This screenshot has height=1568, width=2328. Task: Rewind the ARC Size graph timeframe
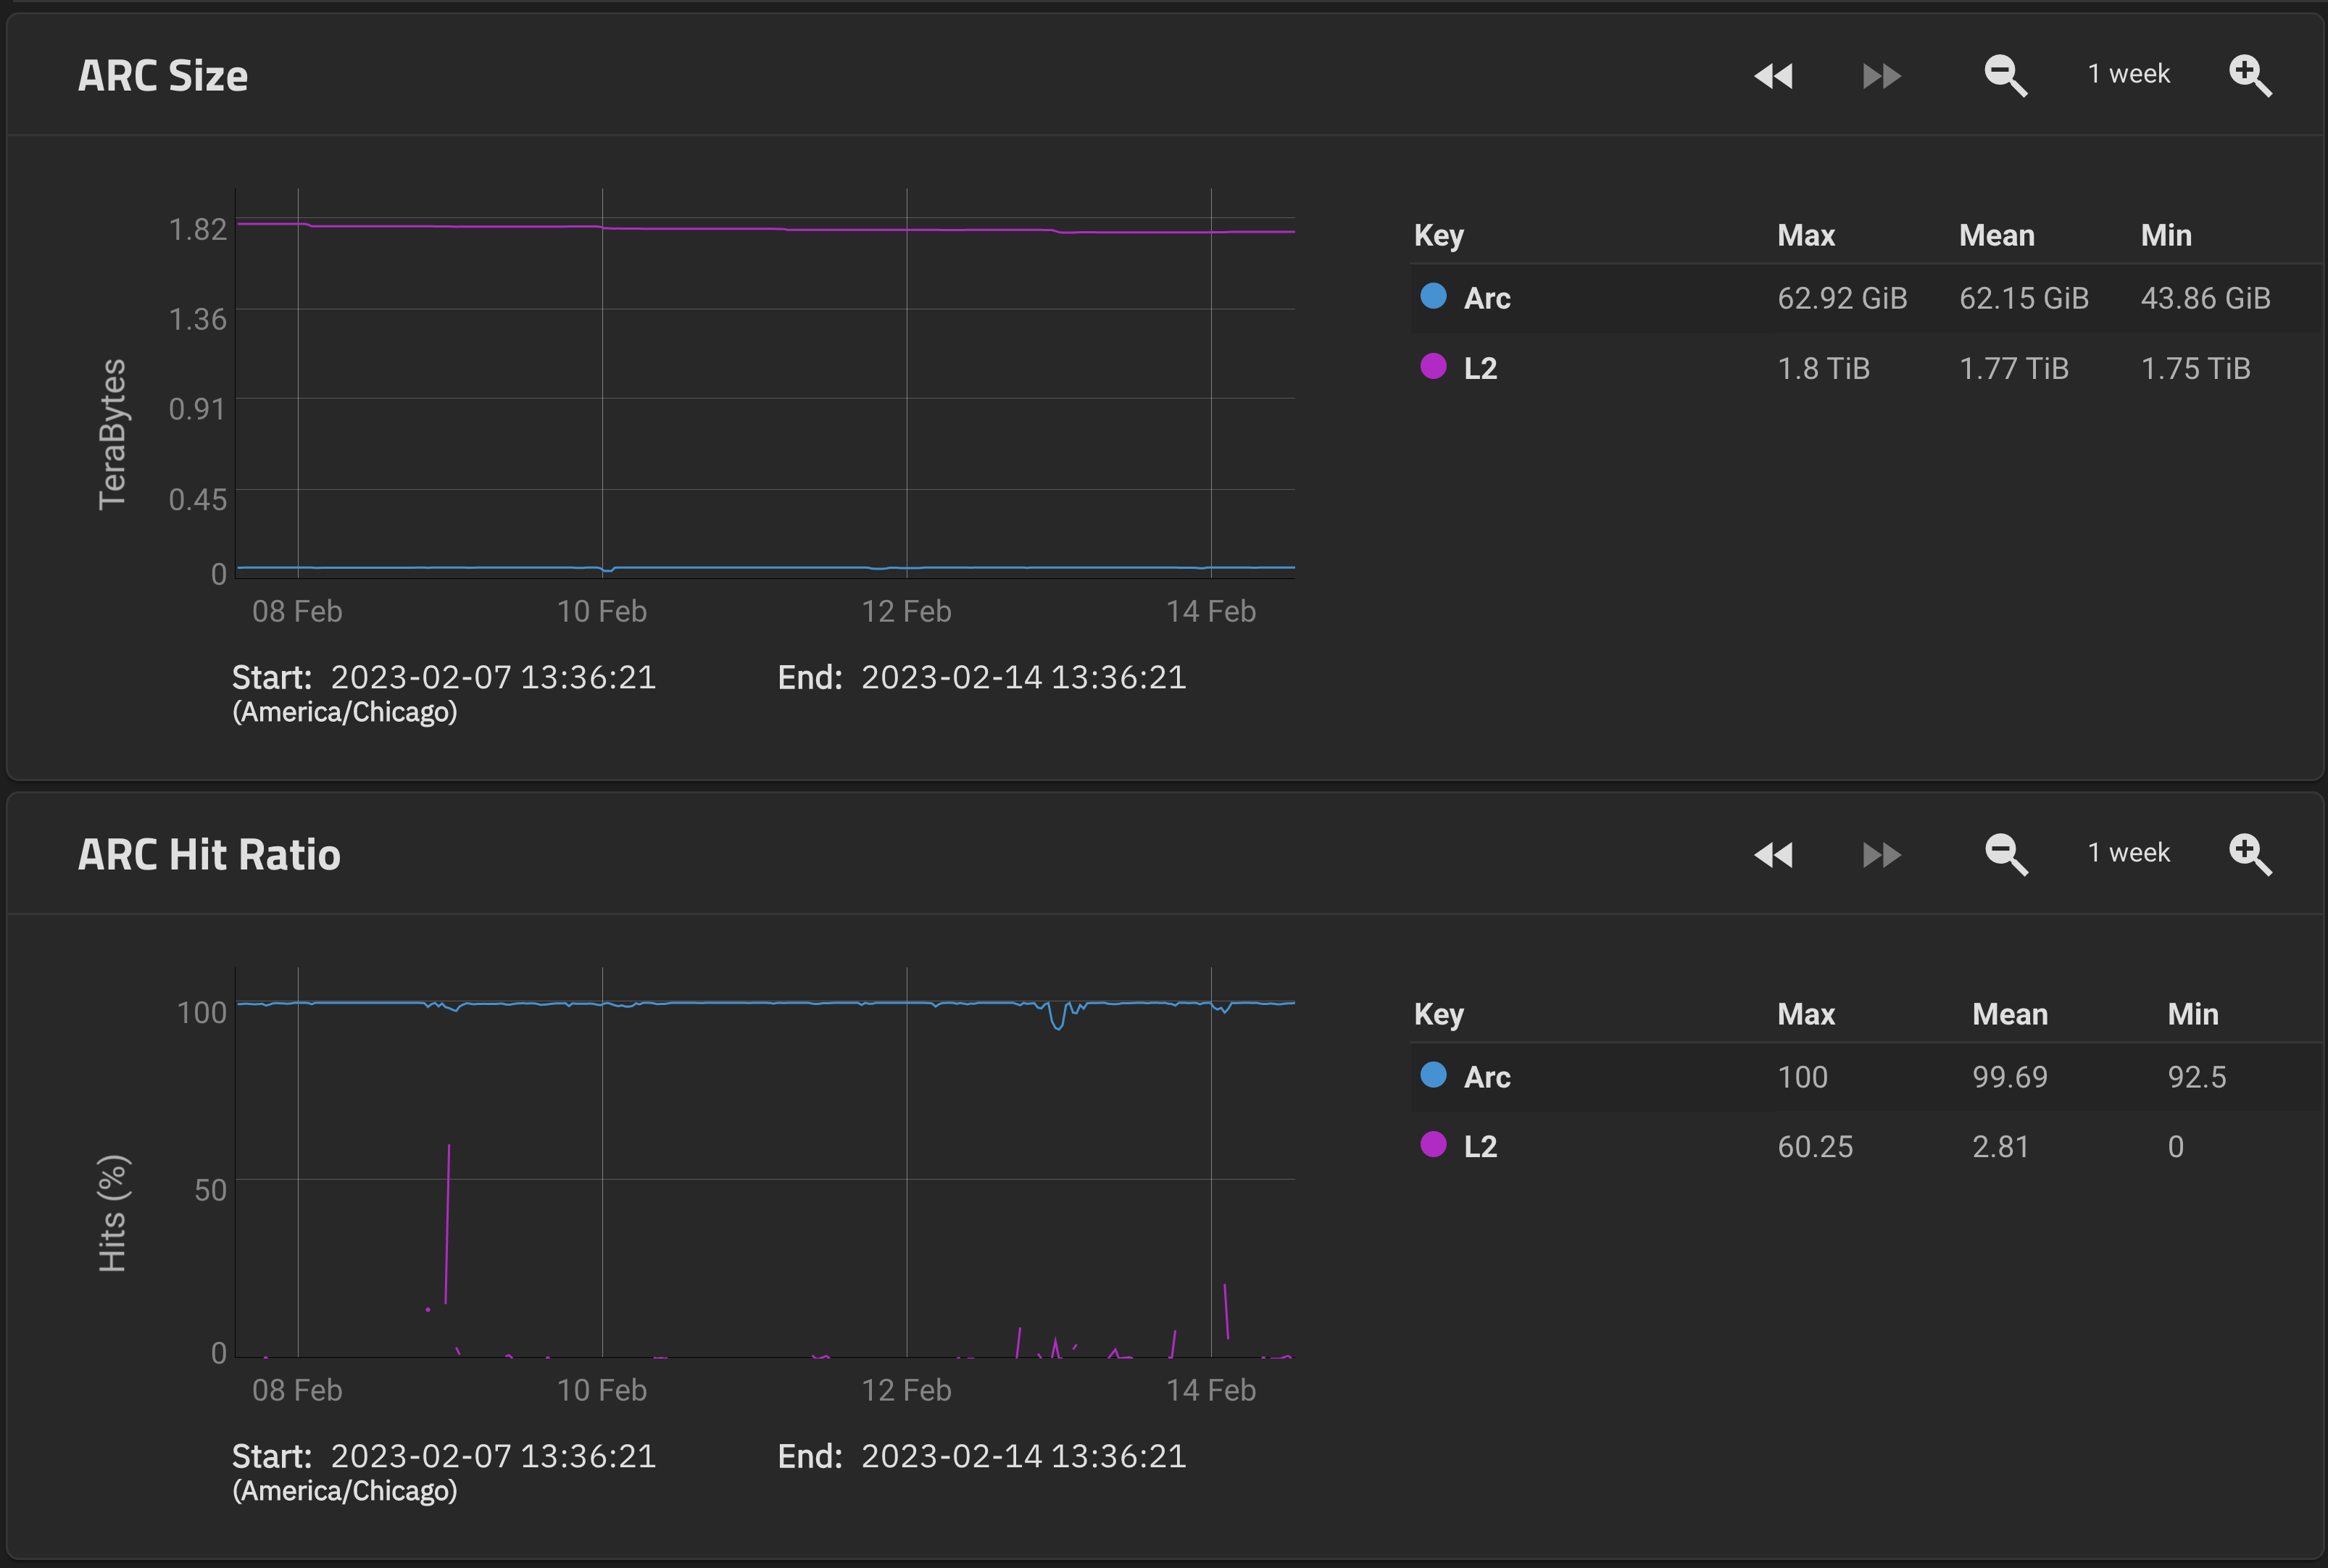pos(1774,76)
